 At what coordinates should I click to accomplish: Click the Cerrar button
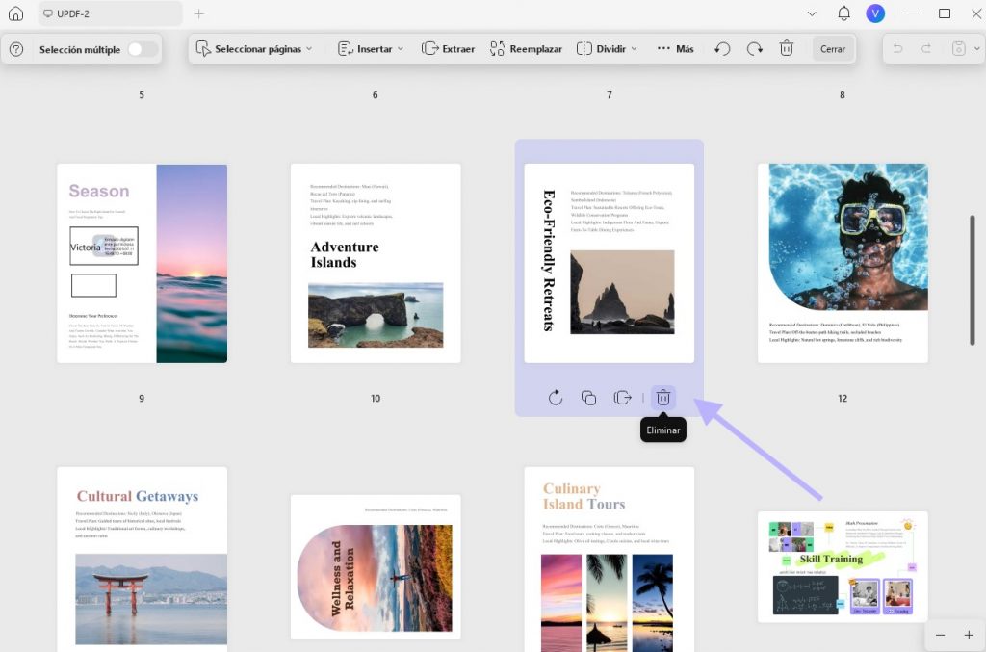pyautogui.click(x=833, y=48)
